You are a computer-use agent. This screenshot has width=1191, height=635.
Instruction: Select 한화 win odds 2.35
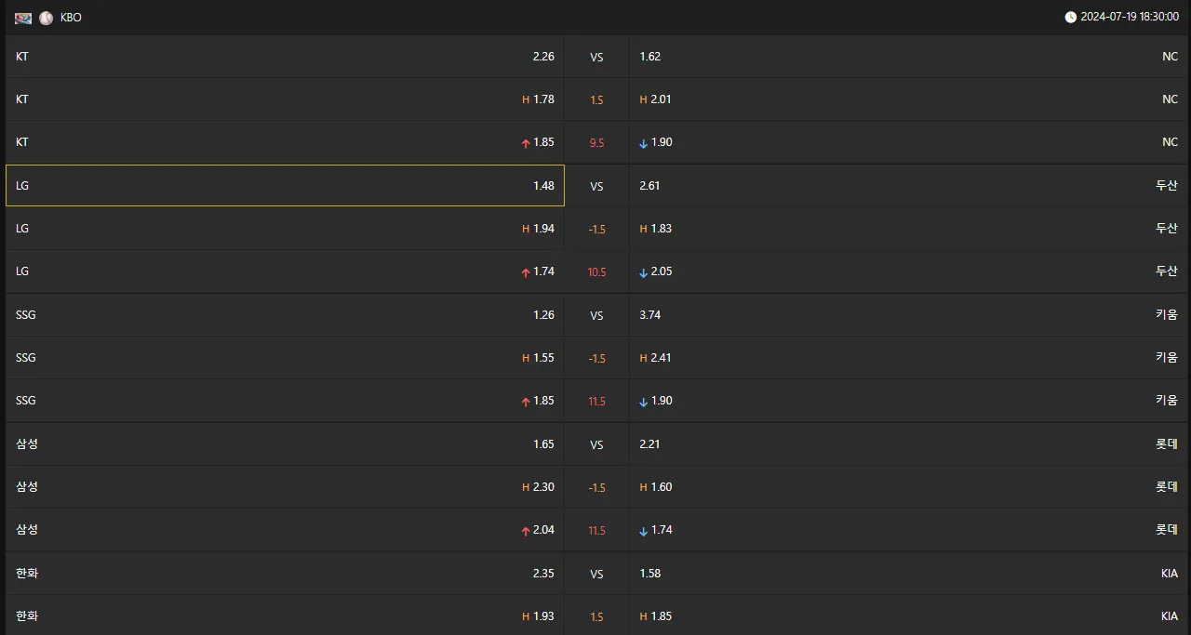click(285, 574)
